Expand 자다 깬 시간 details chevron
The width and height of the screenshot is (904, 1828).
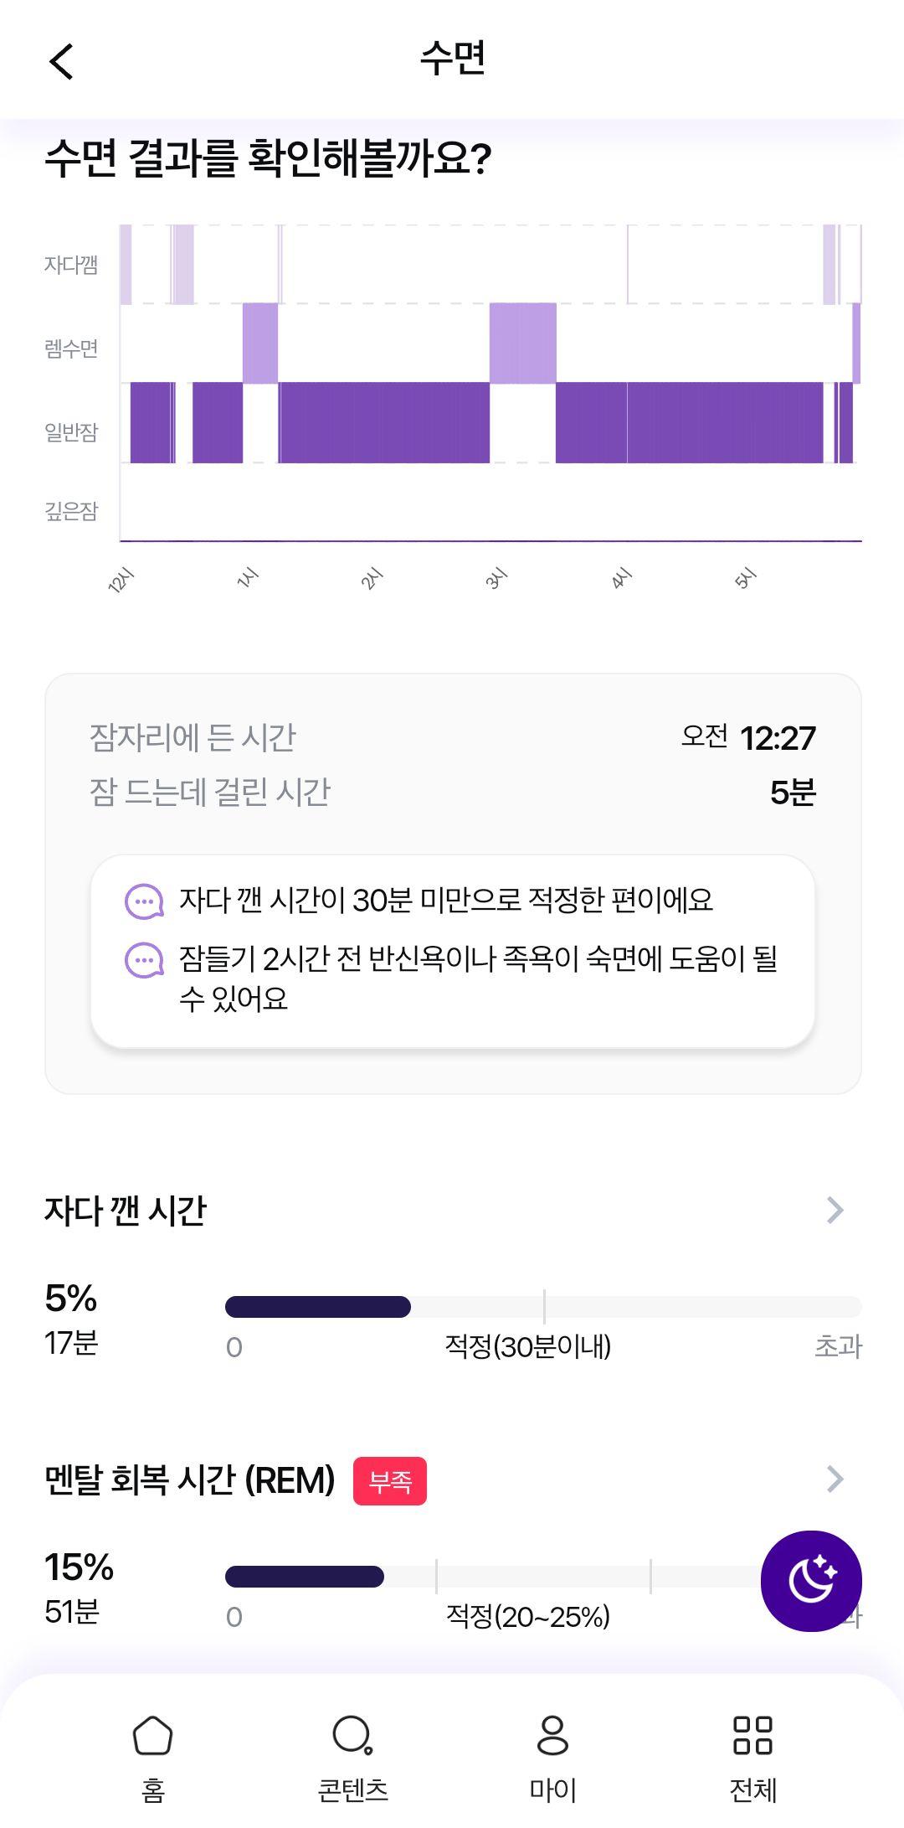point(835,1210)
